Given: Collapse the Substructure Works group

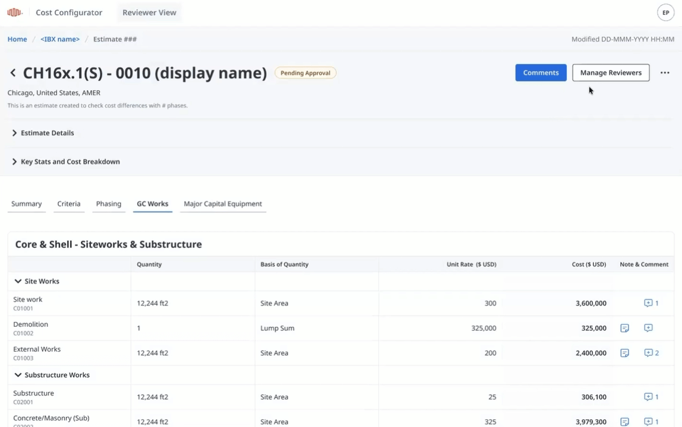Looking at the screenshot, I should [18, 375].
